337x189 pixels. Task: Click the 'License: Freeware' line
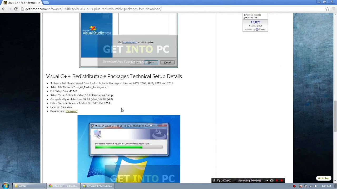point(61,107)
